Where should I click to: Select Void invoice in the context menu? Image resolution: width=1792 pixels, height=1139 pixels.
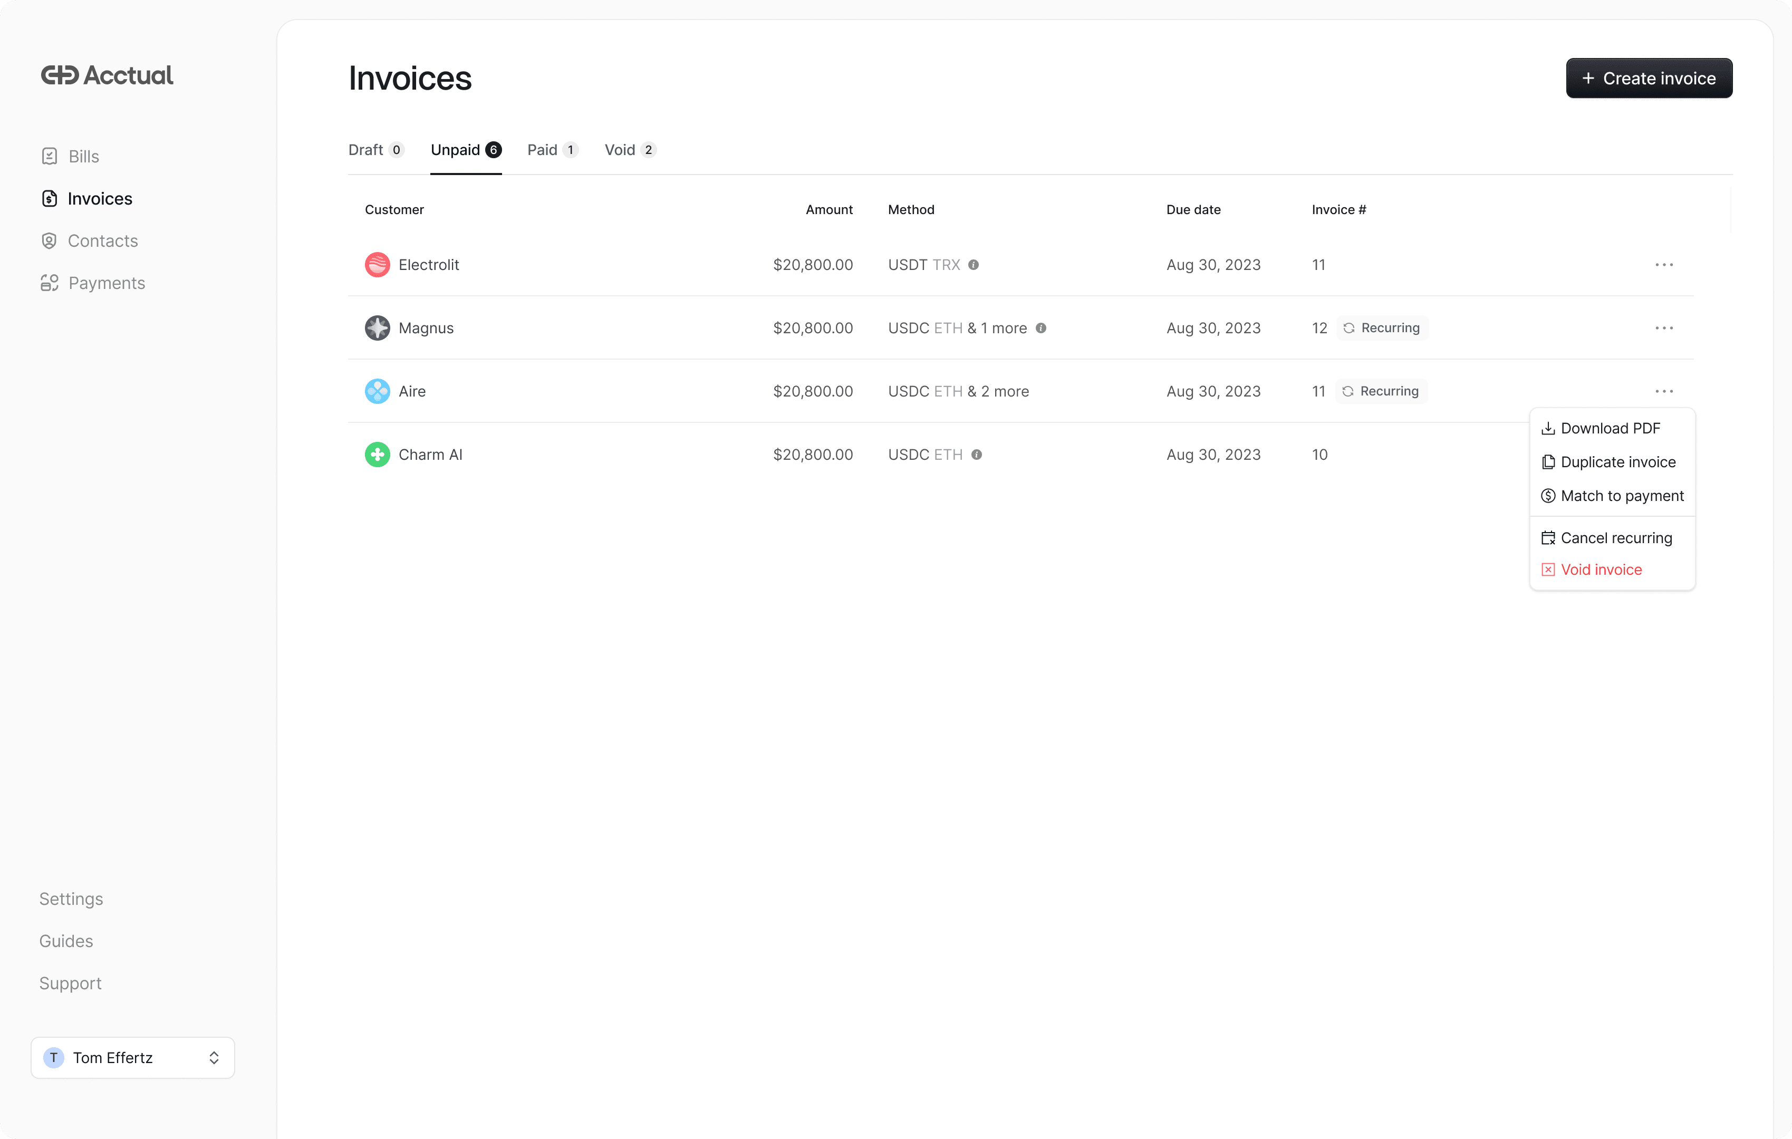click(x=1601, y=569)
